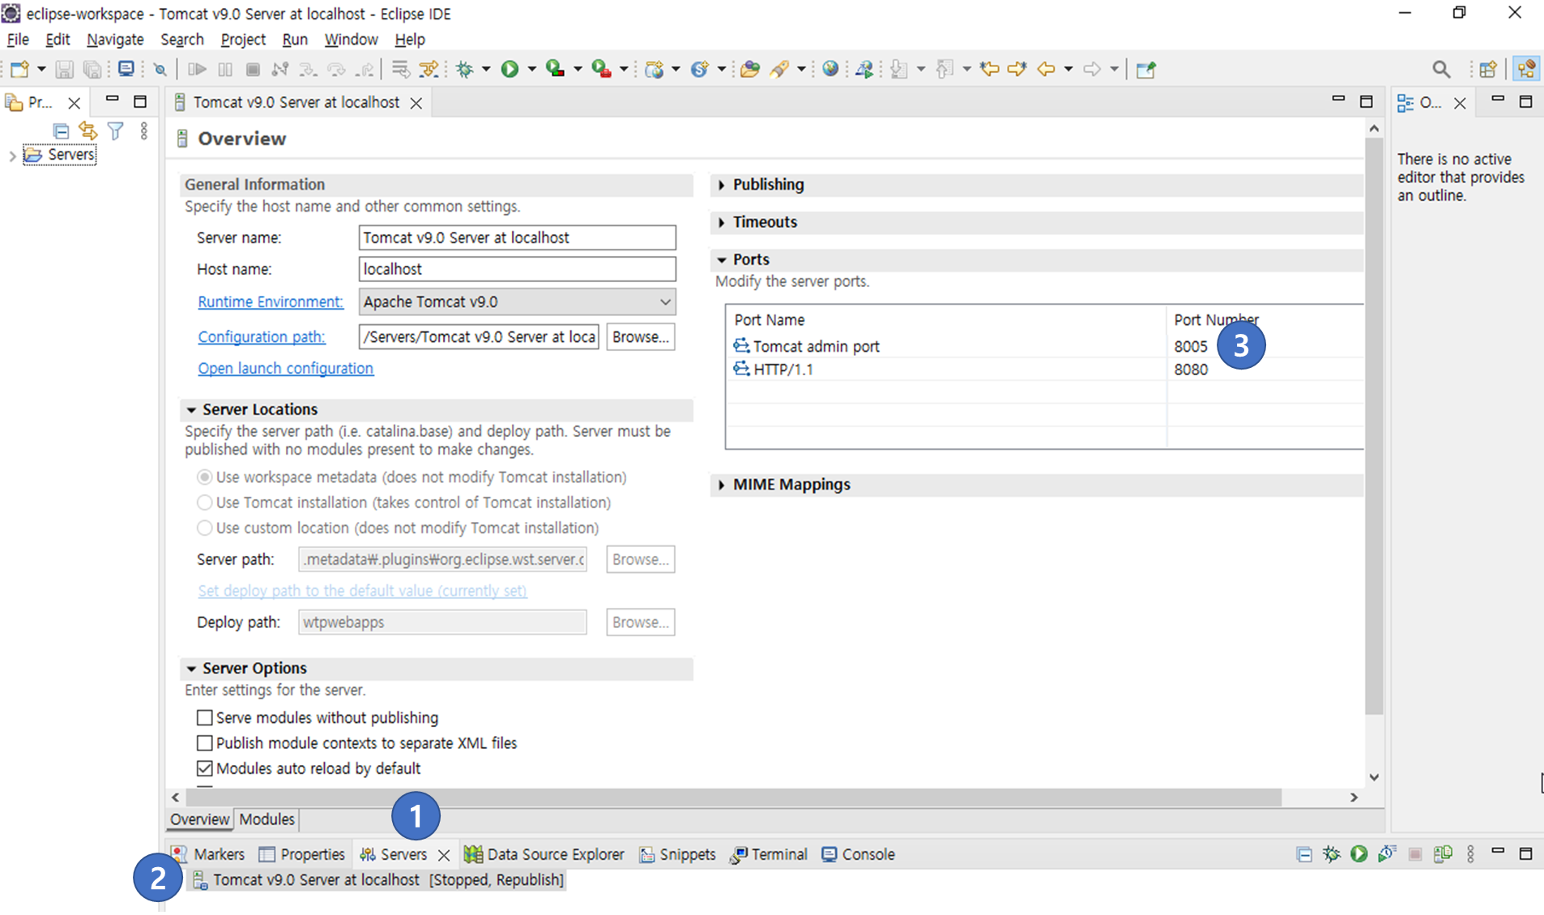Start the server in debug mode icon
1544x915 pixels.
tap(1331, 853)
